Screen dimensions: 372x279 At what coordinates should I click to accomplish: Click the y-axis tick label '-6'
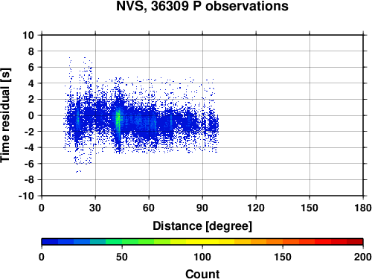tap(29, 164)
